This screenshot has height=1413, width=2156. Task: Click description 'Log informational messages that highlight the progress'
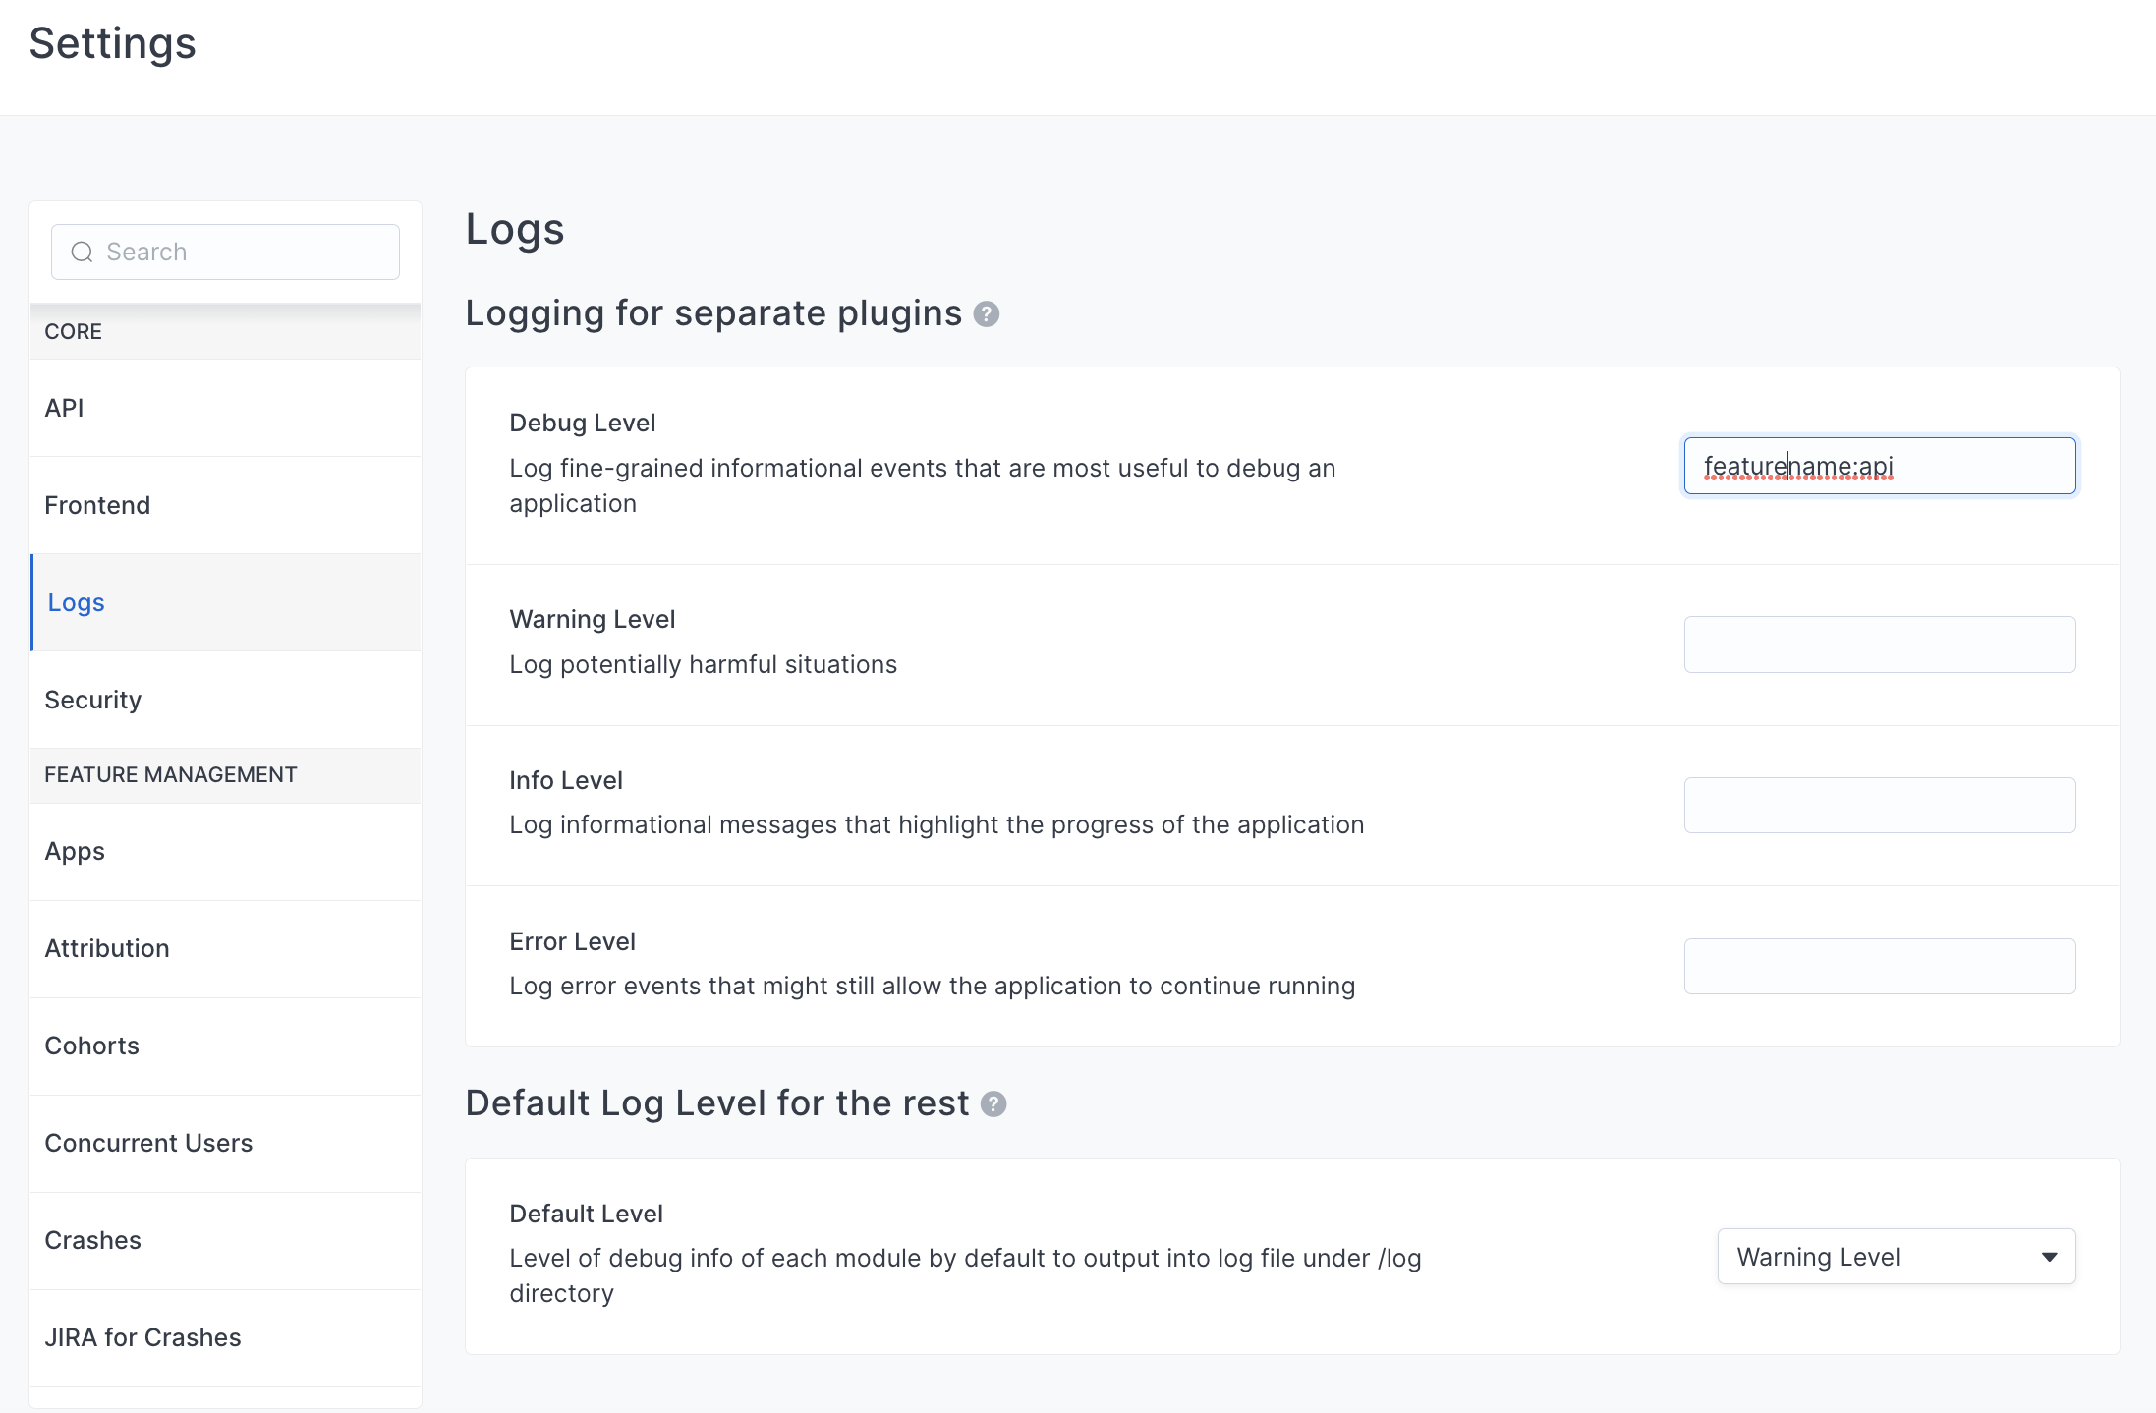click(x=936, y=825)
